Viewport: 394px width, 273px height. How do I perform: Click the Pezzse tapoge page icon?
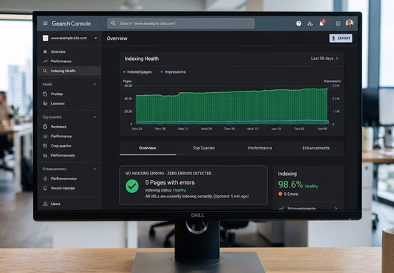(x=45, y=188)
